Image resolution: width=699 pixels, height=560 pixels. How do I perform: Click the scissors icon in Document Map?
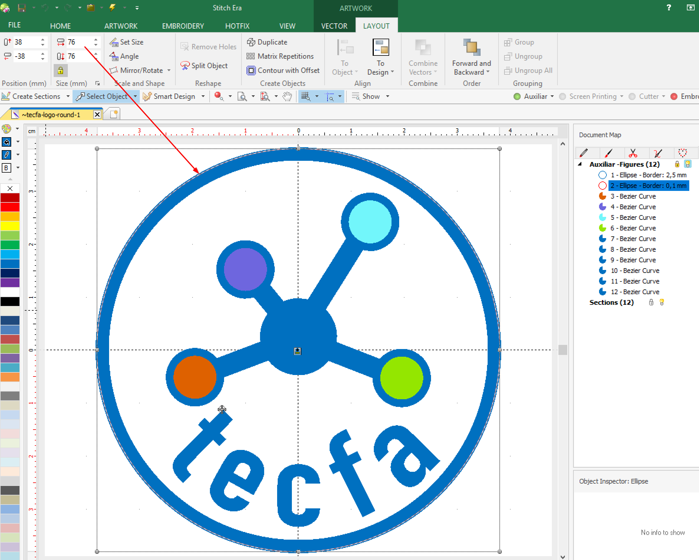click(633, 153)
